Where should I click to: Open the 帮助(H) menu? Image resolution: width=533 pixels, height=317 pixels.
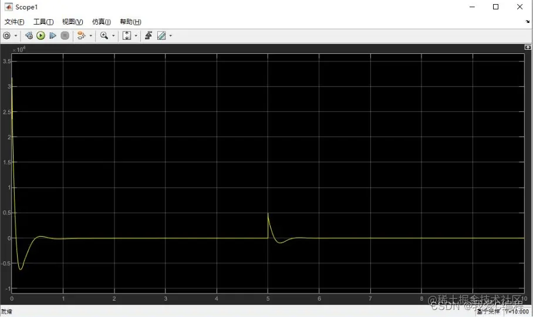click(x=130, y=22)
